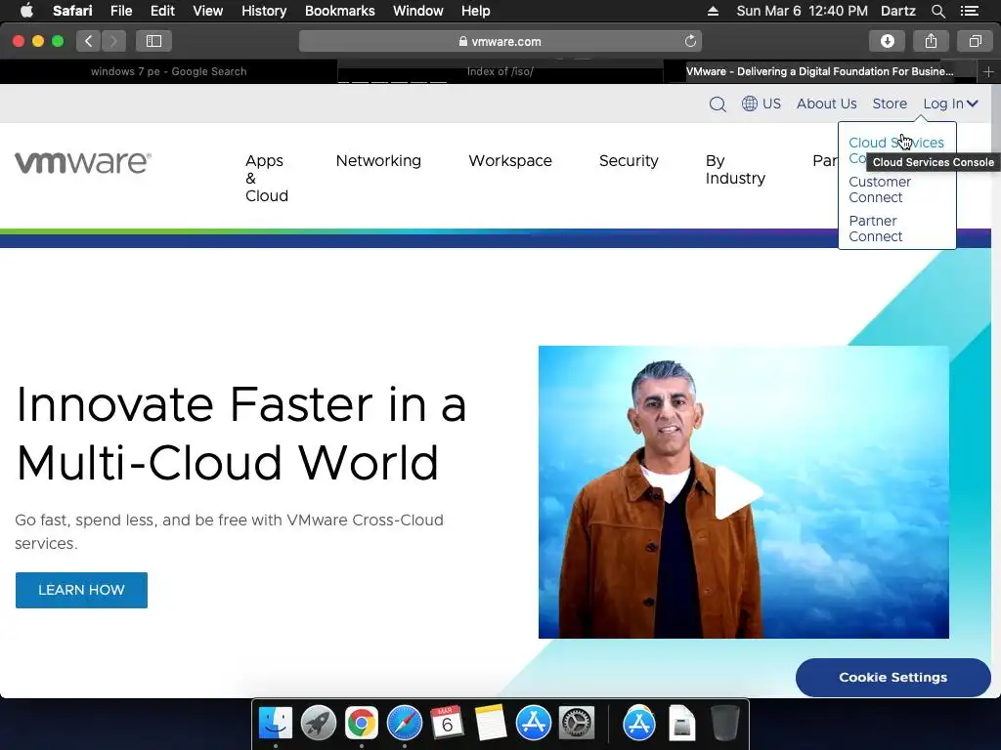1001x750 pixels.
Task: Click the VMware logo
Action: coord(83,163)
